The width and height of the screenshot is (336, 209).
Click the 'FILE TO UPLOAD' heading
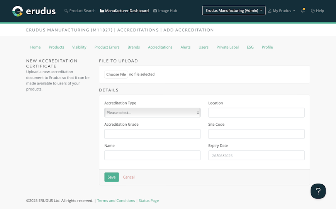click(x=118, y=61)
